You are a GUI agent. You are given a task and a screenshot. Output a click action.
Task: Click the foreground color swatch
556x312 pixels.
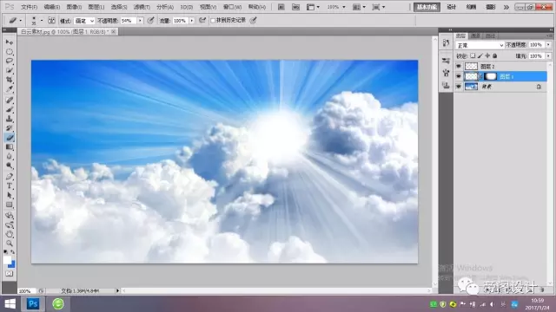point(8,260)
